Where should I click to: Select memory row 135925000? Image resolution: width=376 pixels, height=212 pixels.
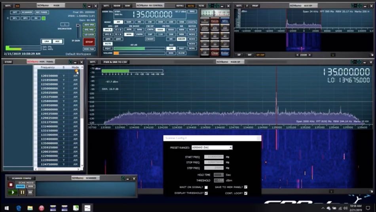click(x=59, y=147)
